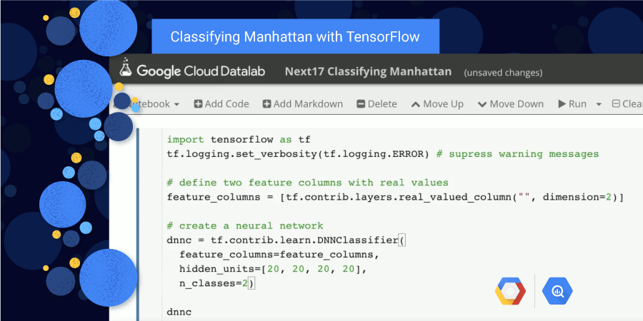This screenshot has height=321, width=643.
Task: Click the Clear toolbar button
Action: 627,104
